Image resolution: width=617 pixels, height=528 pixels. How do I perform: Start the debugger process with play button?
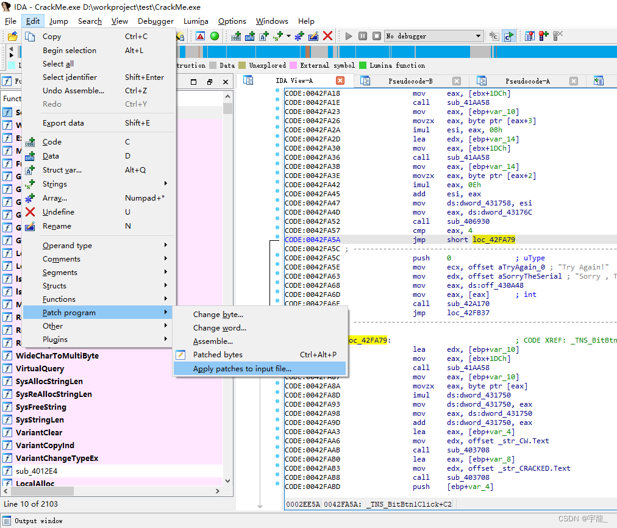click(x=349, y=36)
